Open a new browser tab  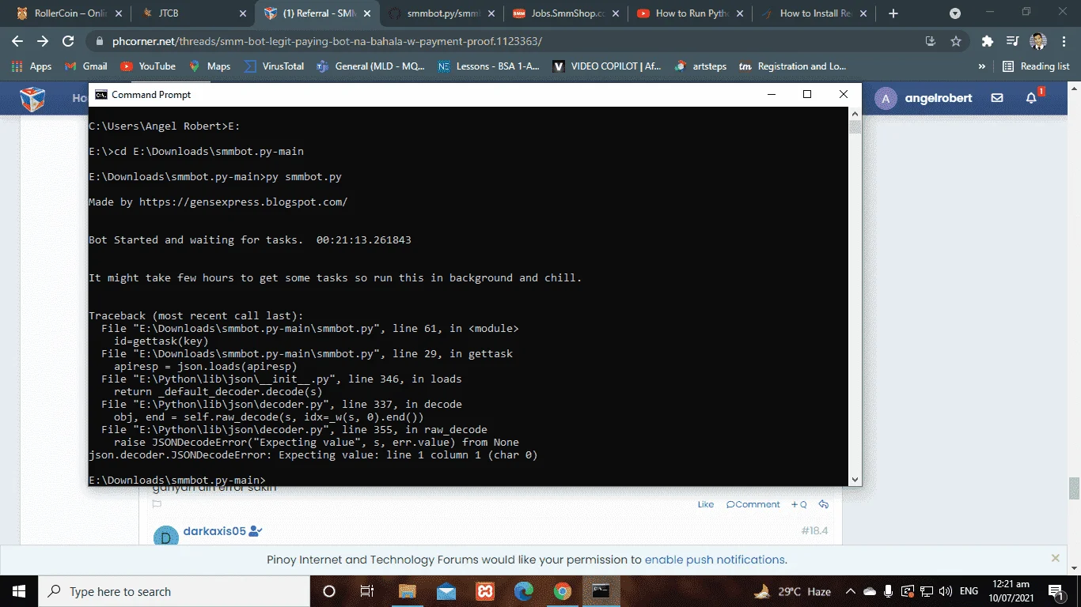pyautogui.click(x=893, y=13)
